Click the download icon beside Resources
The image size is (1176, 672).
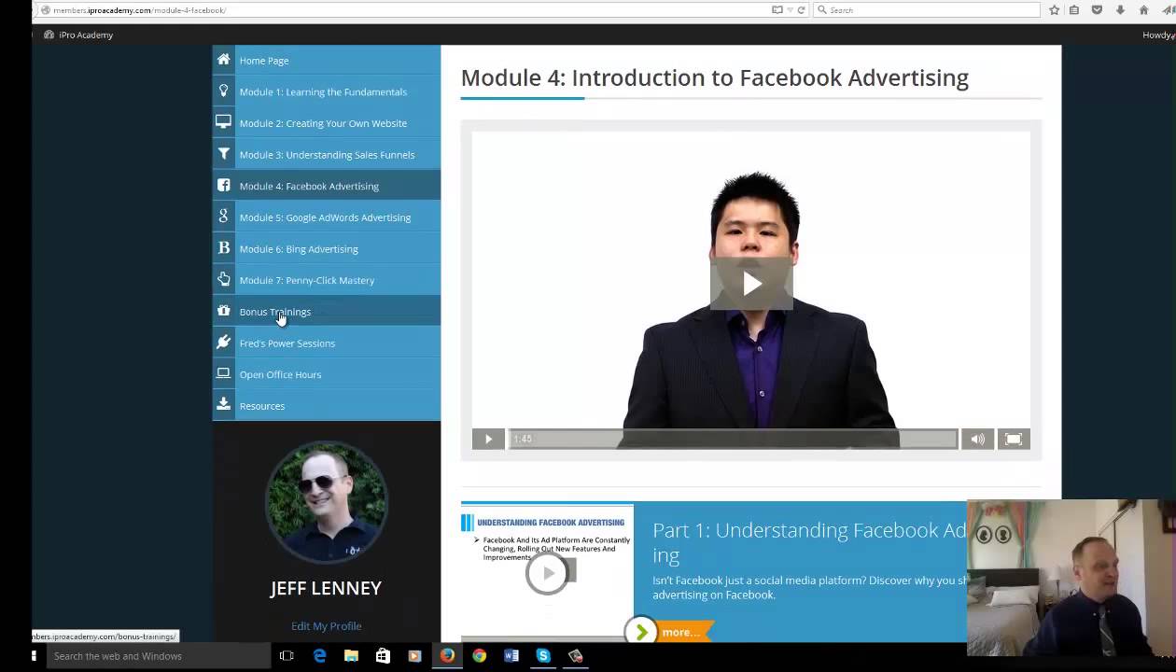[223, 405]
